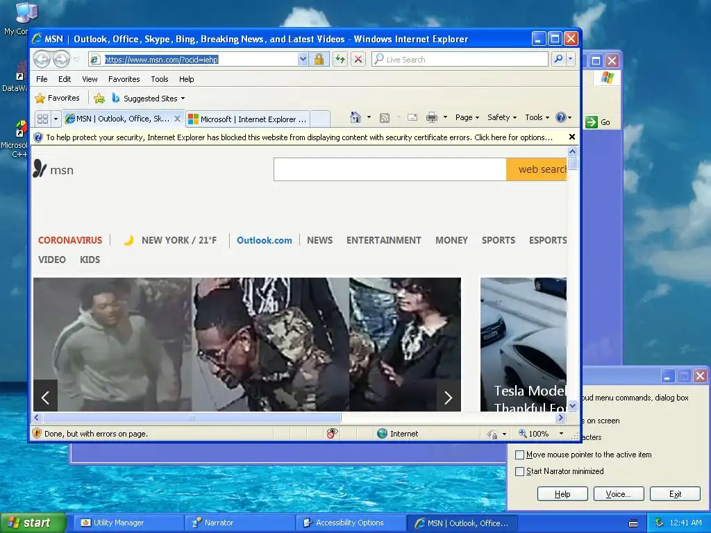
Task: Open the CORONAVIRUS link
Action: tap(70, 240)
